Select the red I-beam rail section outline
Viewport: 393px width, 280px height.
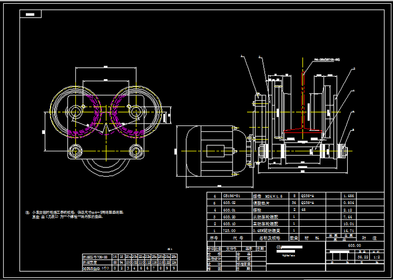(x=303, y=102)
